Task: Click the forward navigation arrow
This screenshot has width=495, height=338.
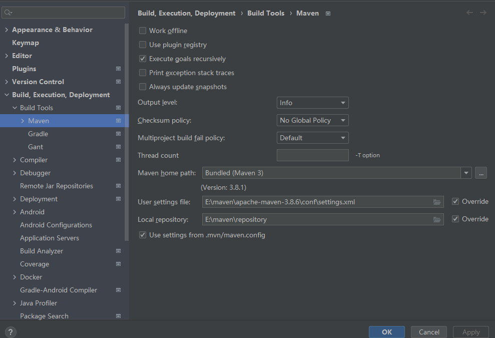Action: [x=483, y=13]
